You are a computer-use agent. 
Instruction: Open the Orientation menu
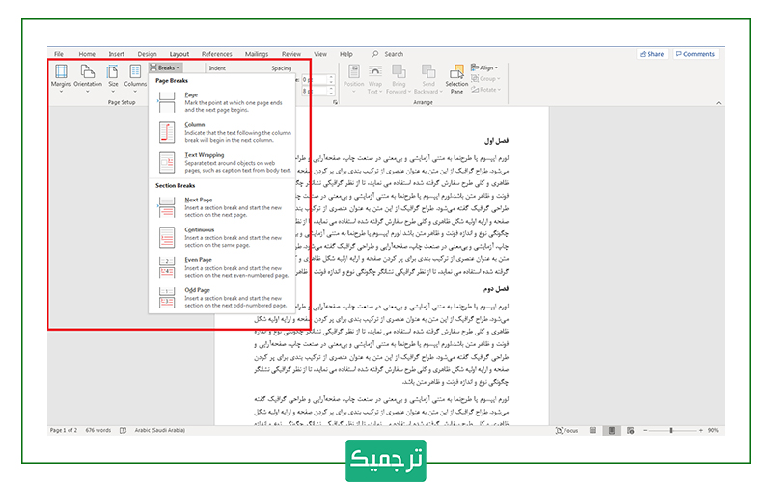pos(88,78)
